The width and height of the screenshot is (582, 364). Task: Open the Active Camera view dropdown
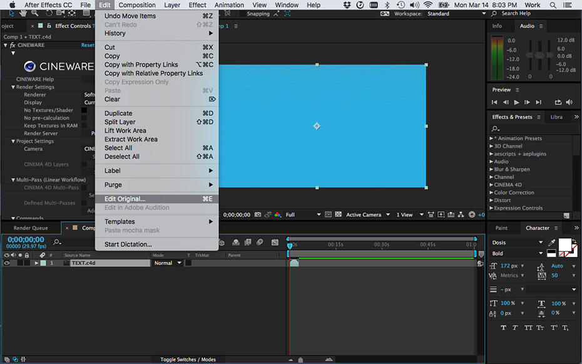pos(367,215)
